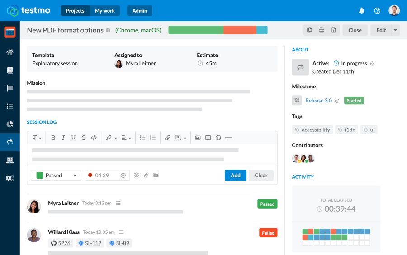Click the red segment of results bar

(x=240, y=30)
